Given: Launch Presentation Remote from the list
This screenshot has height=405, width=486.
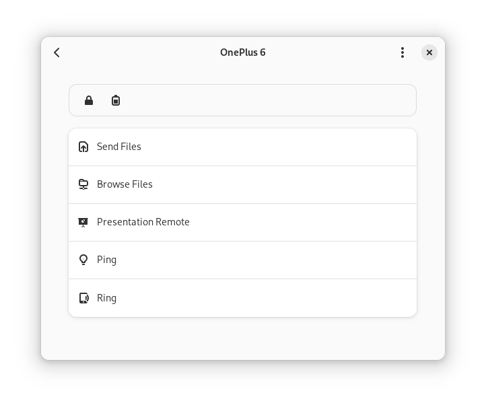Looking at the screenshot, I should (143, 222).
